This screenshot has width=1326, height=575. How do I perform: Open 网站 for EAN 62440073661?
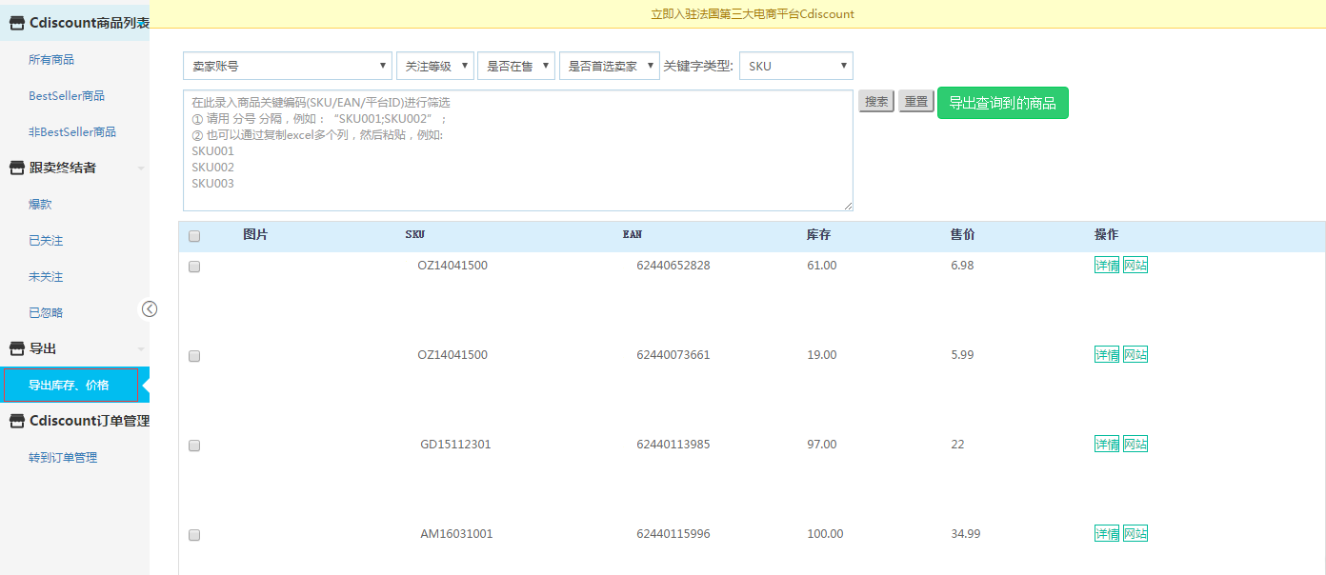point(1135,354)
